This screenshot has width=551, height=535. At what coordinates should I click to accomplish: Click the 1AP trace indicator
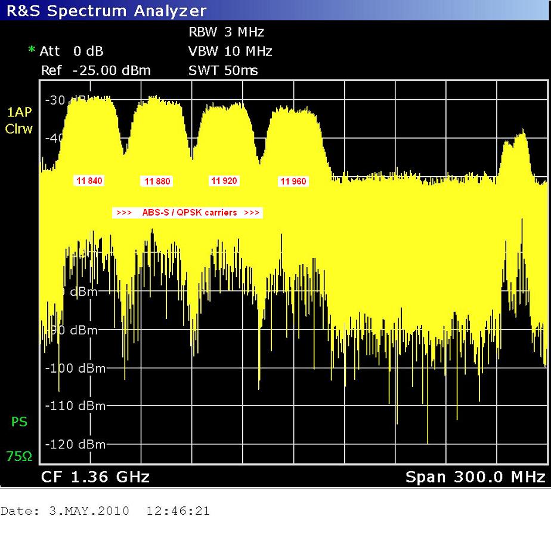pyautogui.click(x=19, y=112)
